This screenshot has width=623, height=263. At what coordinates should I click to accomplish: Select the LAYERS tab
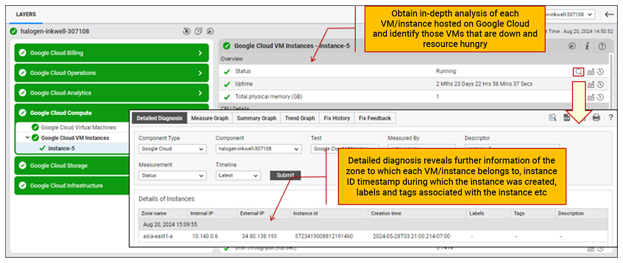click(x=25, y=15)
